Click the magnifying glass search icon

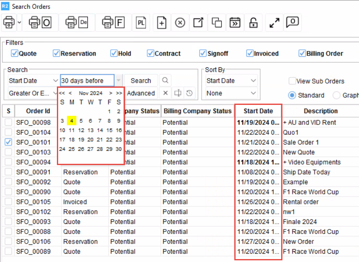(x=165, y=81)
